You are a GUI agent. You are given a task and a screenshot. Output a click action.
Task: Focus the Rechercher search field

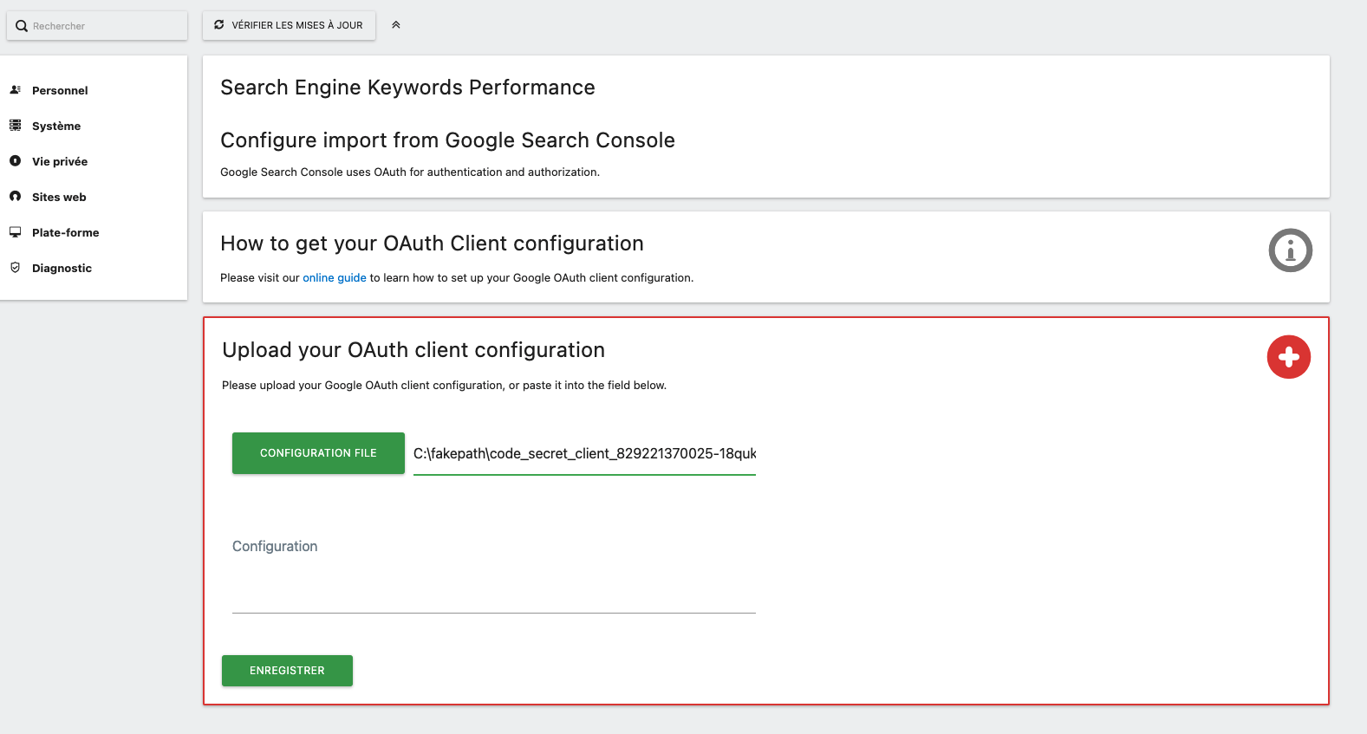click(x=104, y=26)
